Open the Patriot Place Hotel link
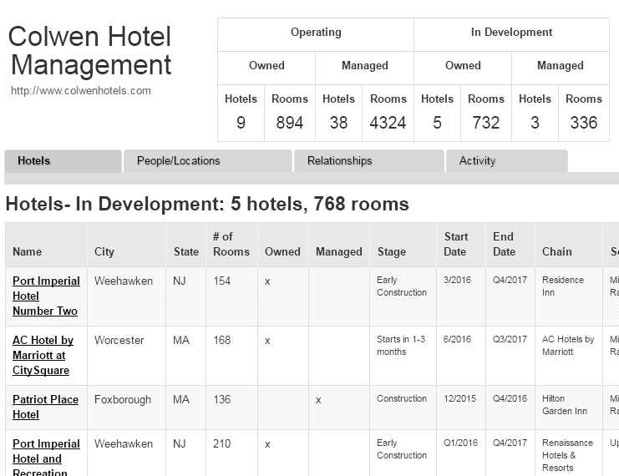Image resolution: width=619 pixels, height=476 pixels. 45,407
